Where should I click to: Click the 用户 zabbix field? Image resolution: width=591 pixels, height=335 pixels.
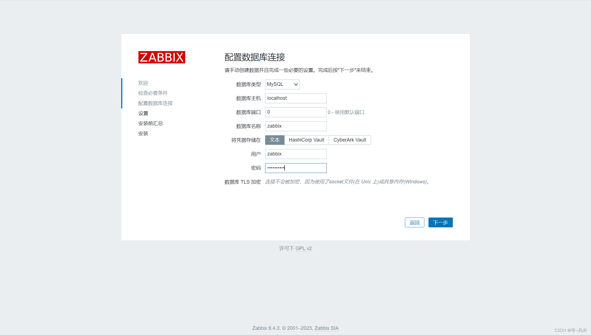(x=296, y=154)
